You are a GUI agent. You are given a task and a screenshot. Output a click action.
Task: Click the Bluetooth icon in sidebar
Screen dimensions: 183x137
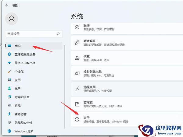(9, 54)
